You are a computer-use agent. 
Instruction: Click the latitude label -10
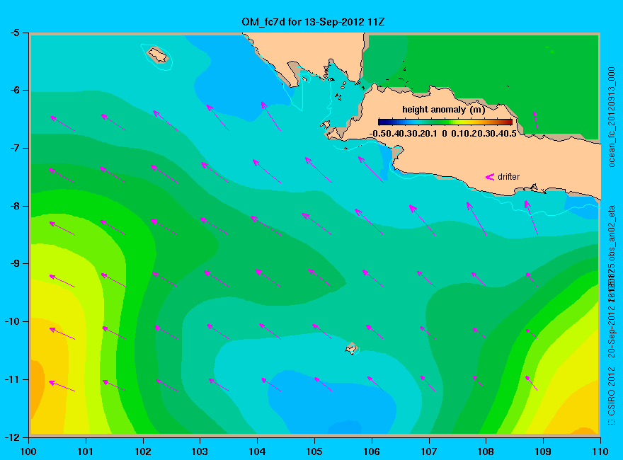tap(12, 321)
